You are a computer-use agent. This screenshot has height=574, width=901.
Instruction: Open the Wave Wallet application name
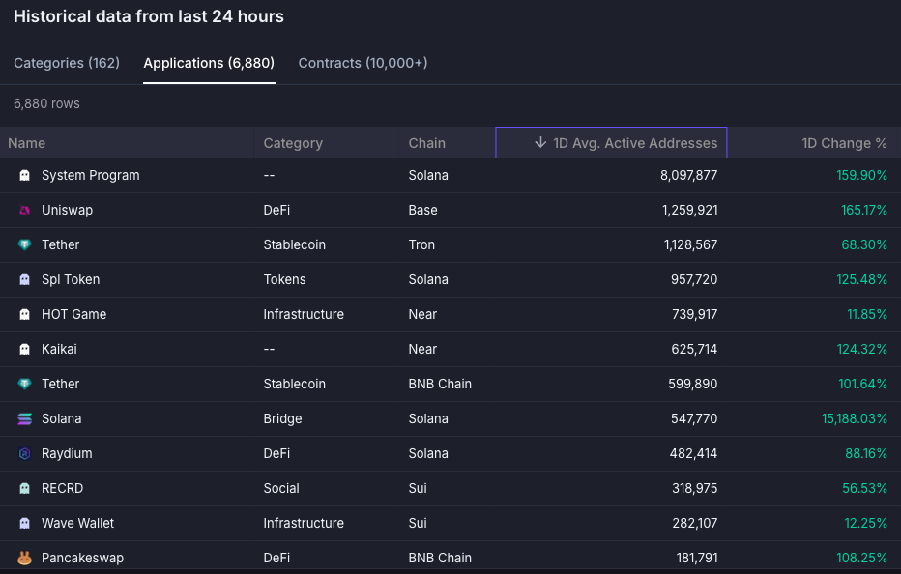point(77,524)
